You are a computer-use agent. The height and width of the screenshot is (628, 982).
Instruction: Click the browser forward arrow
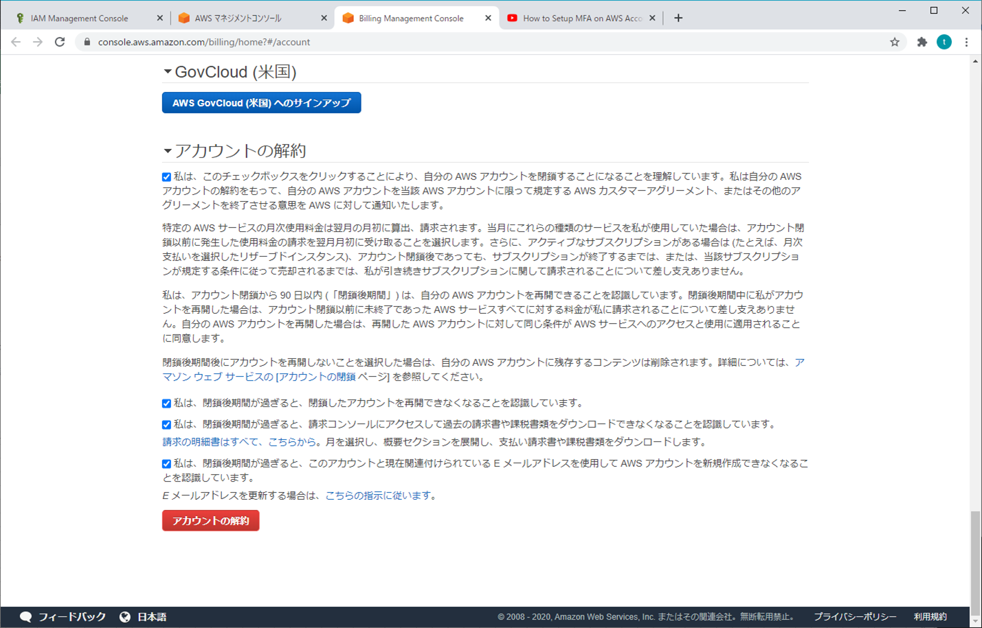point(38,42)
